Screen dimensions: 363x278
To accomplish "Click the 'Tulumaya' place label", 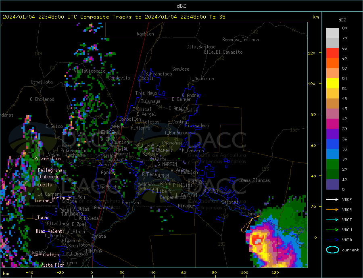I will (150, 101).
